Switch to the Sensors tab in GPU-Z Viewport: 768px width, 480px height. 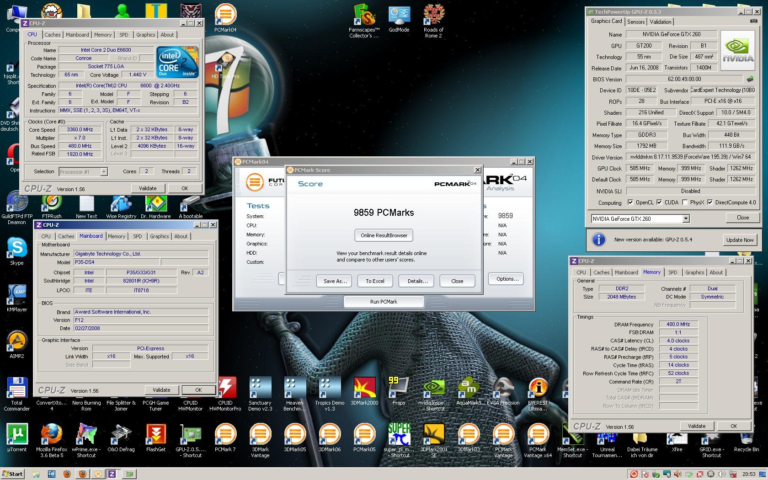pos(636,22)
